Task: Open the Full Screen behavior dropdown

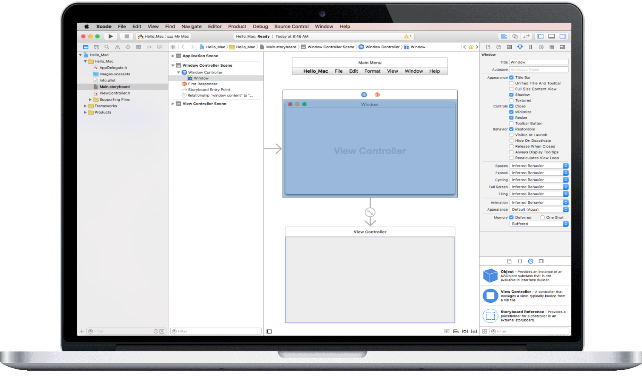Action: click(x=539, y=187)
